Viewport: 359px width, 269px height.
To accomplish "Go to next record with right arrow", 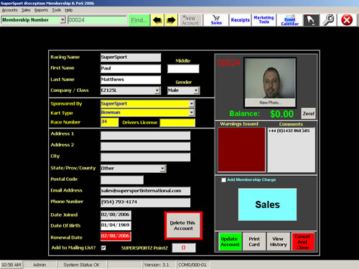I will pos(171,20).
